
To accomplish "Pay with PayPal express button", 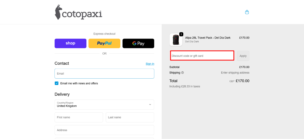I will coord(104,43).
